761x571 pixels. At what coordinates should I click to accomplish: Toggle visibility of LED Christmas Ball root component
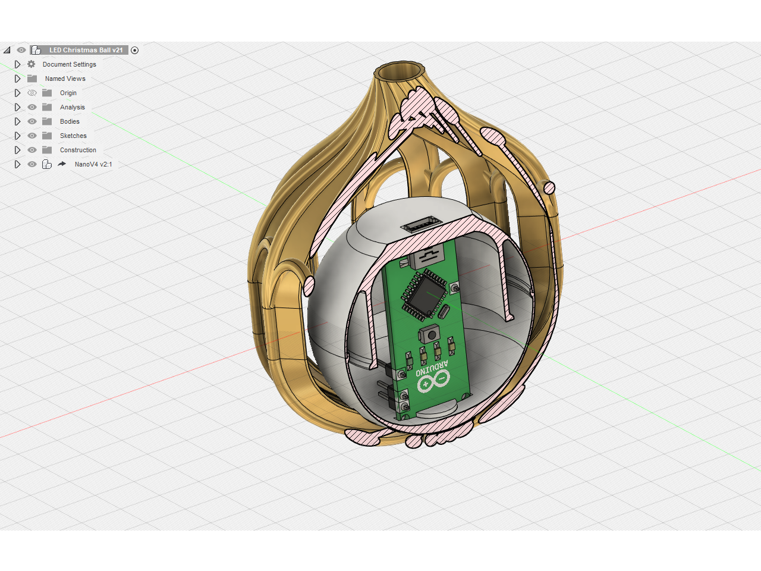pos(21,50)
